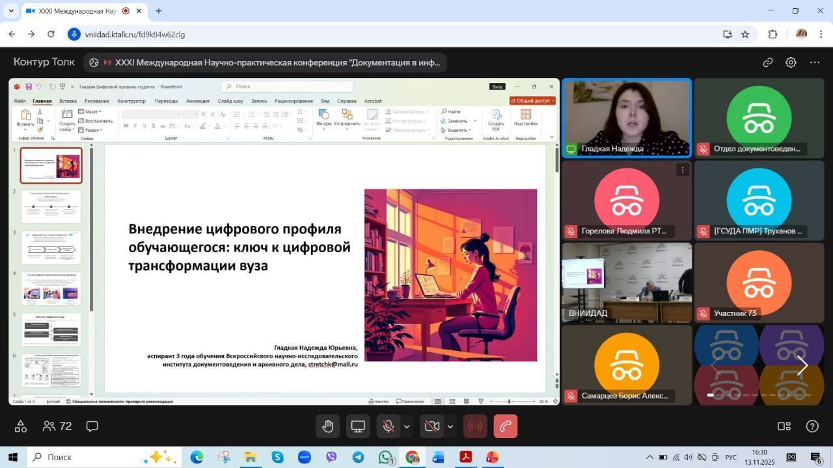The width and height of the screenshot is (833, 468).
Task: Expand camera device options arrow
Action: [x=450, y=426]
